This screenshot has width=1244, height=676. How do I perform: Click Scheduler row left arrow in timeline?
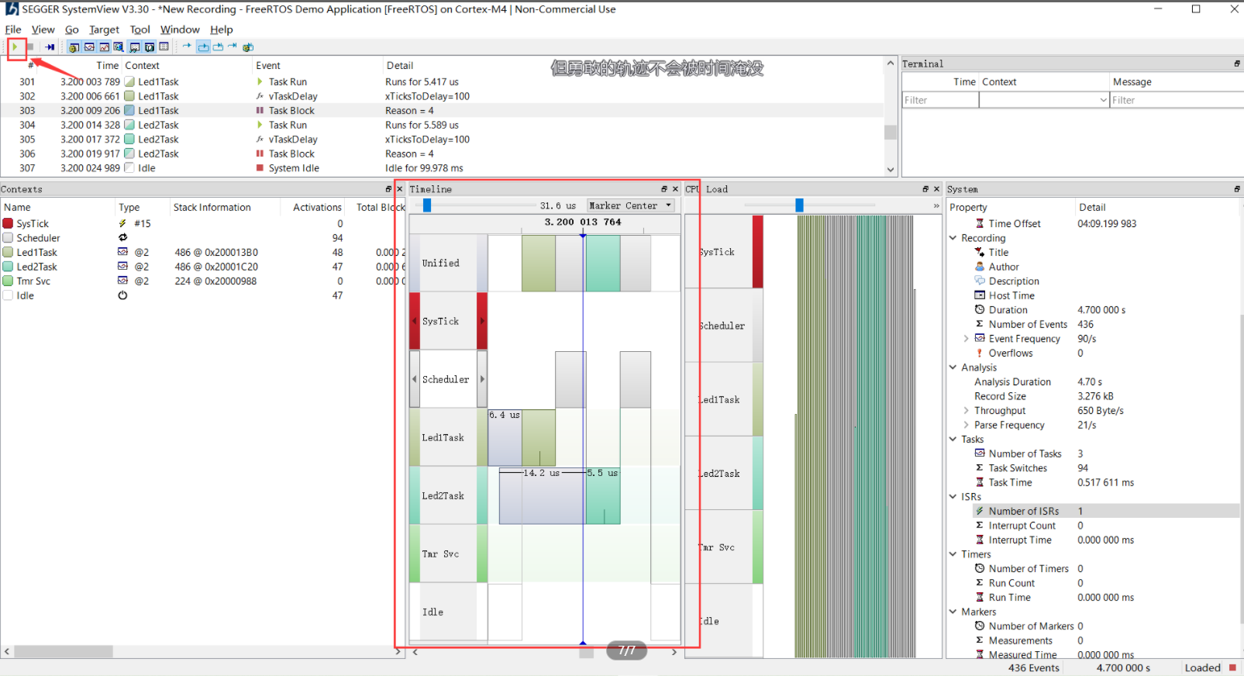(x=415, y=379)
